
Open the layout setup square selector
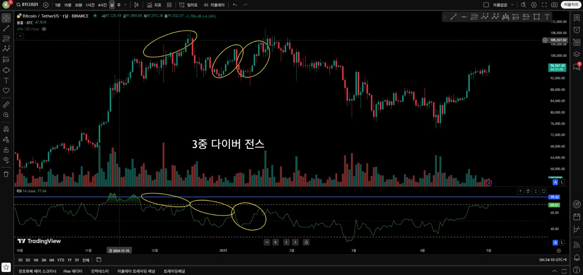(486, 5)
